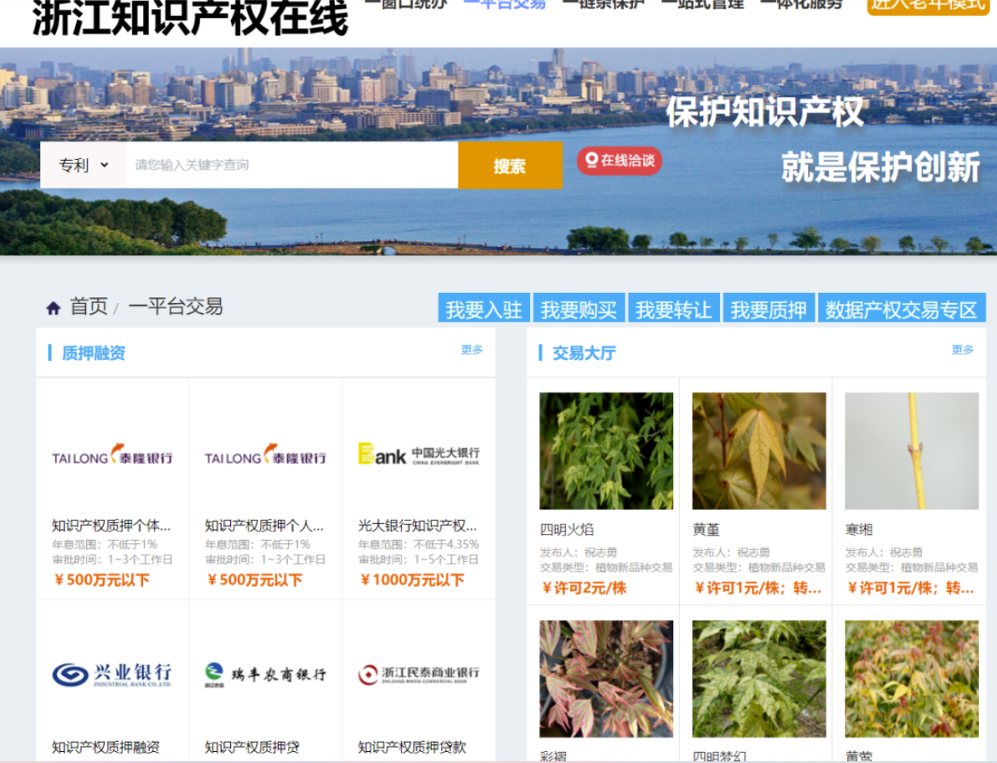
Task: Click 不低于4.35% interest rate text
Action: point(446,544)
